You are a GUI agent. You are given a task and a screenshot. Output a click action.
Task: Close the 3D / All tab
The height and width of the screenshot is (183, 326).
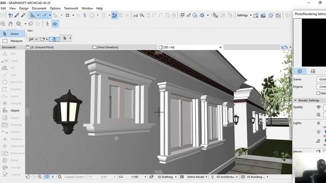(x=221, y=47)
